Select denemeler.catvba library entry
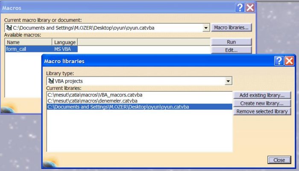Screen dimensions: 299x171 (92, 101)
